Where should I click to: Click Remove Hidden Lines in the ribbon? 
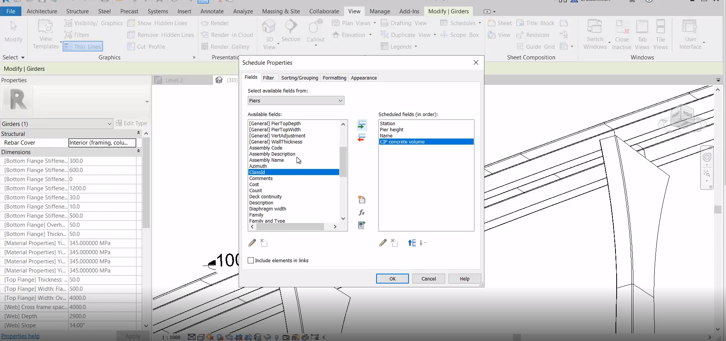coord(161,35)
